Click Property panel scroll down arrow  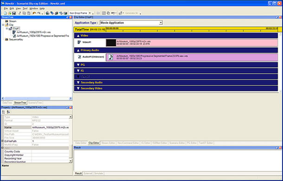point(71,161)
